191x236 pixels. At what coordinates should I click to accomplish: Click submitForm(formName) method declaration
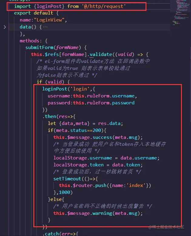(56, 48)
